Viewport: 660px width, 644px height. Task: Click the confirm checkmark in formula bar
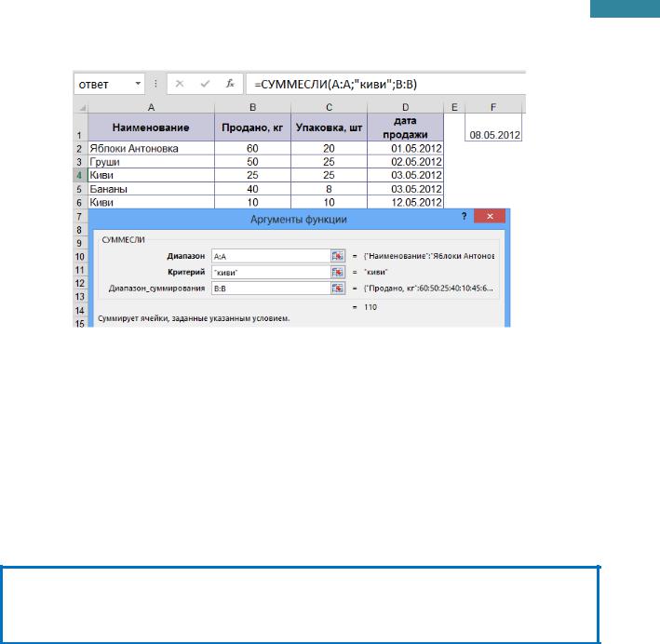coord(205,84)
